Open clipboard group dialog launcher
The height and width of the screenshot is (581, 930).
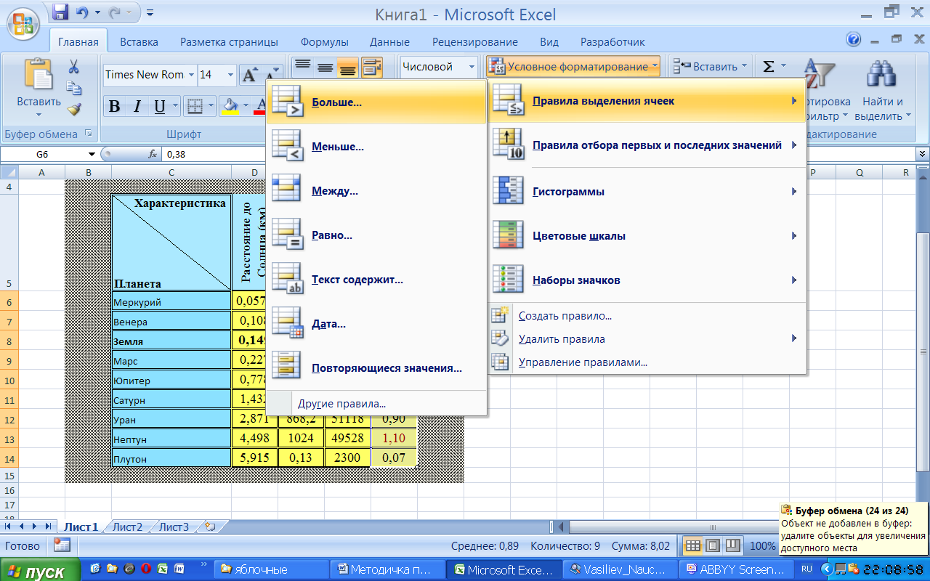click(89, 134)
